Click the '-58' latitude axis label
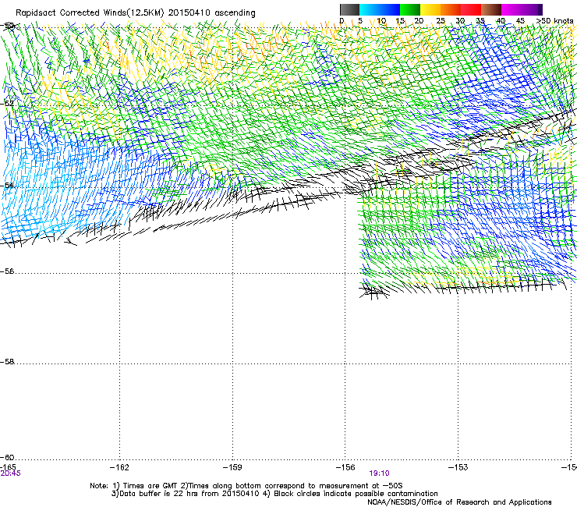 [x=7, y=362]
